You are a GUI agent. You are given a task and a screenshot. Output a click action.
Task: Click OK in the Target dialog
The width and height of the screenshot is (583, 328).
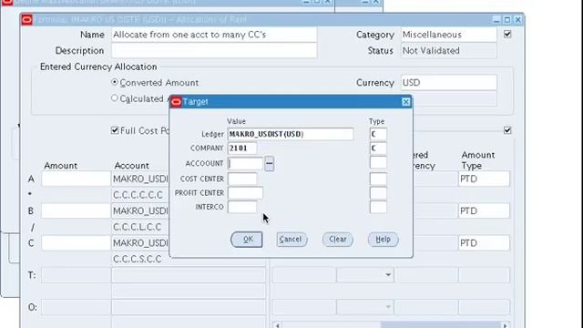pos(247,240)
